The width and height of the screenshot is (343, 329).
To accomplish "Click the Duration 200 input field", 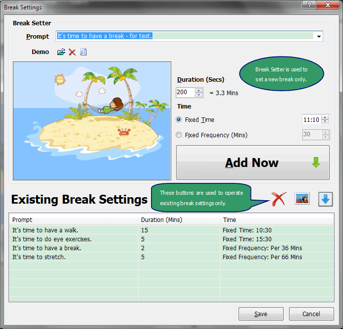I will tap(186, 92).
